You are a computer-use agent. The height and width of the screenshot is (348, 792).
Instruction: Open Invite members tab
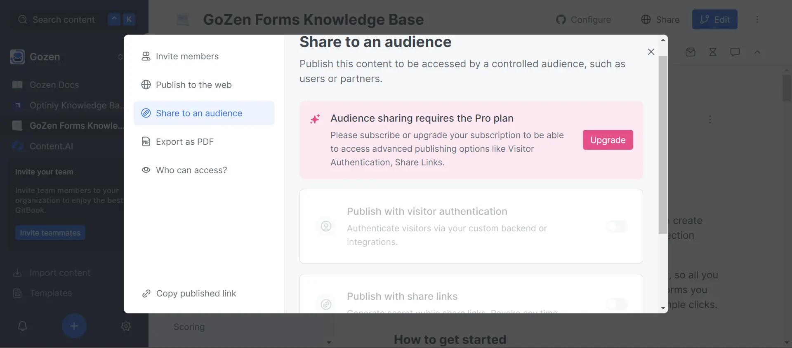point(204,56)
